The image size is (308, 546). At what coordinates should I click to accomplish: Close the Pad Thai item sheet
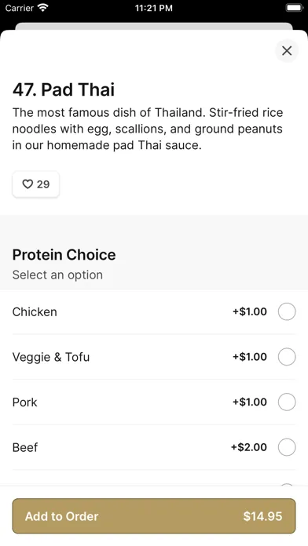(x=287, y=51)
